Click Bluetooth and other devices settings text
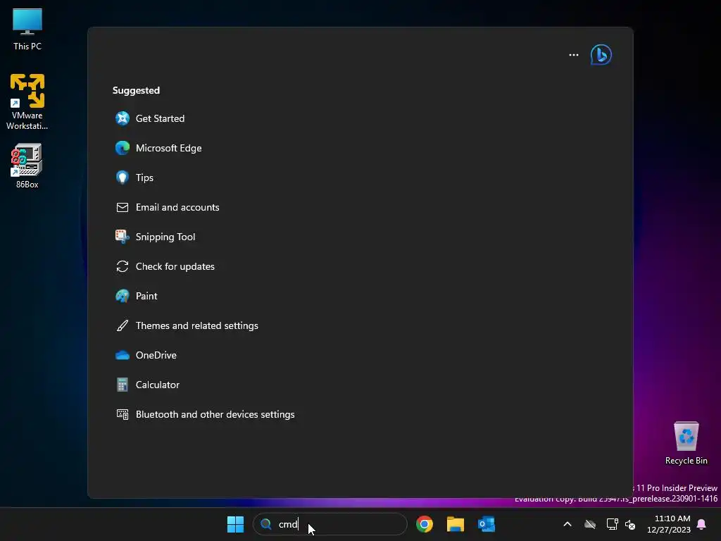721x541 pixels. pos(215,414)
